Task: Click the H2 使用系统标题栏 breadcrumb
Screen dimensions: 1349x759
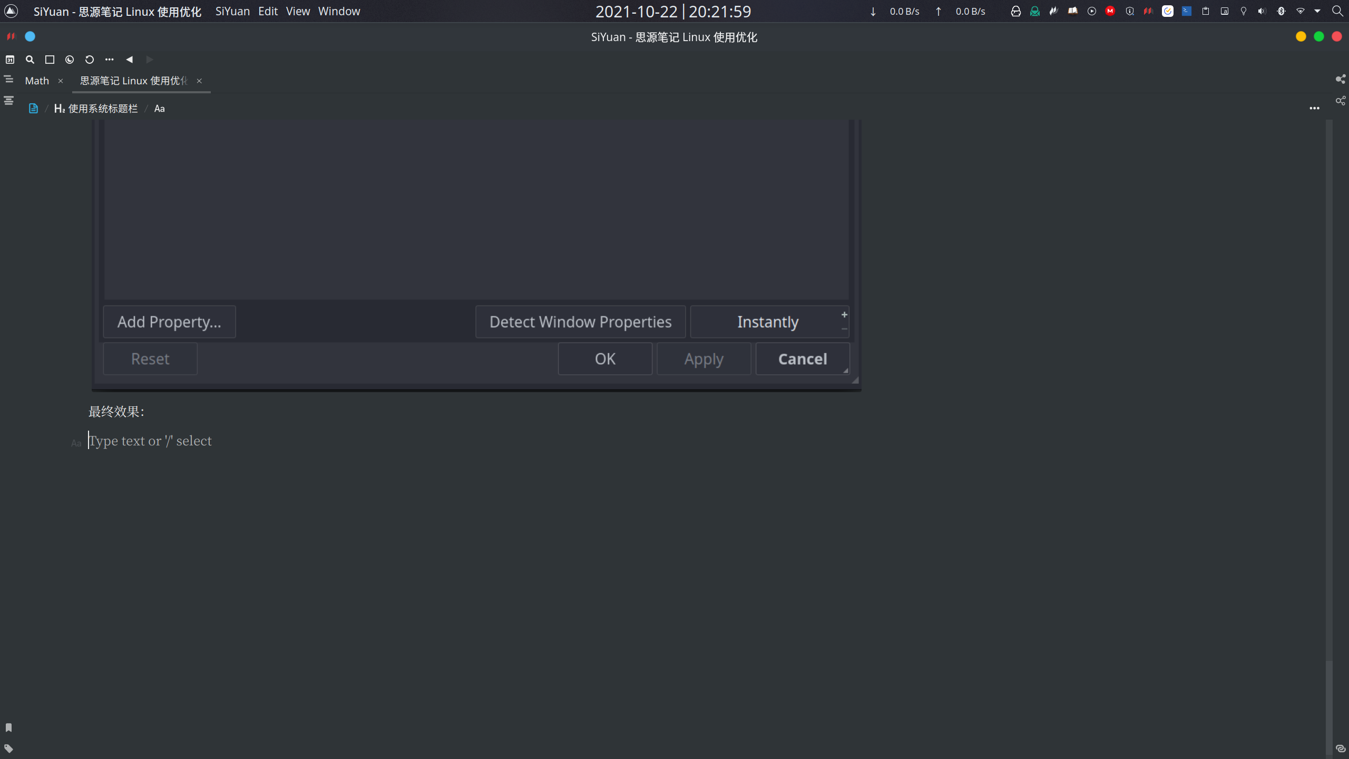Action: [96, 109]
